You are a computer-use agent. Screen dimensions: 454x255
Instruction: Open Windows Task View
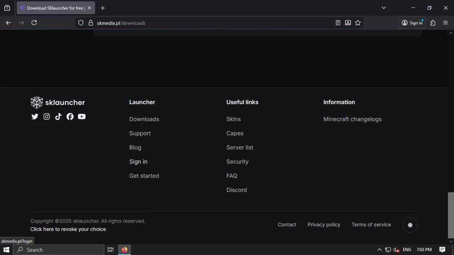point(111,250)
